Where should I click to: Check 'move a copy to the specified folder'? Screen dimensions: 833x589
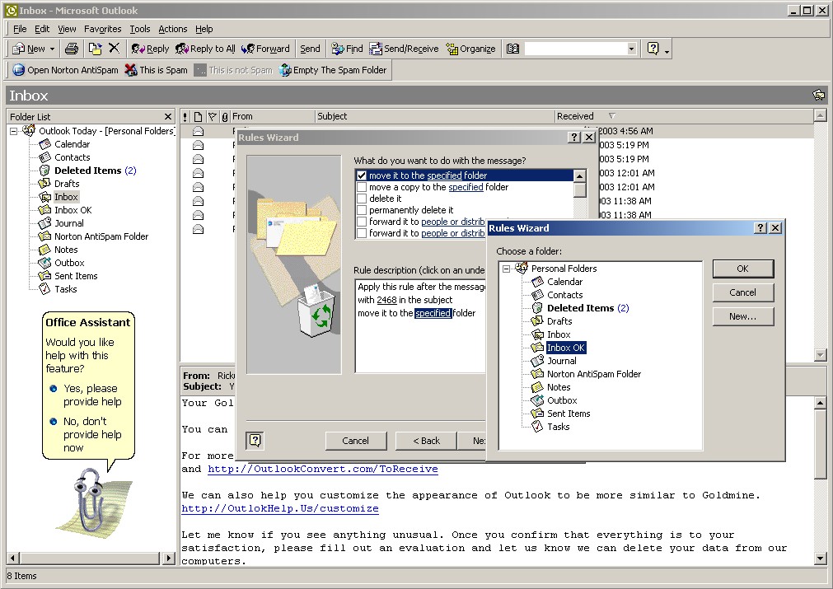362,187
